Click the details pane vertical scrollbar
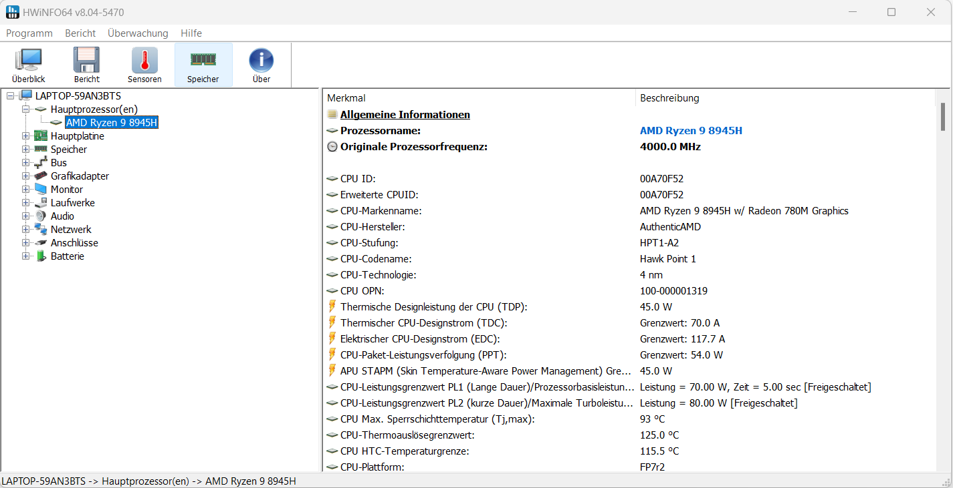This screenshot has height=488, width=953. (943, 267)
